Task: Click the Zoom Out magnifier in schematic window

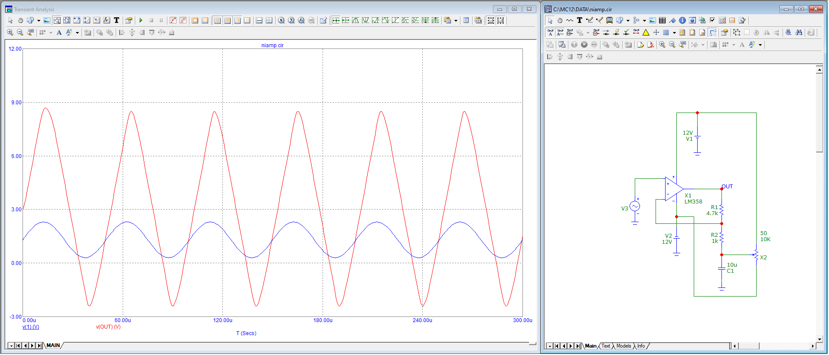Action: click(672, 45)
